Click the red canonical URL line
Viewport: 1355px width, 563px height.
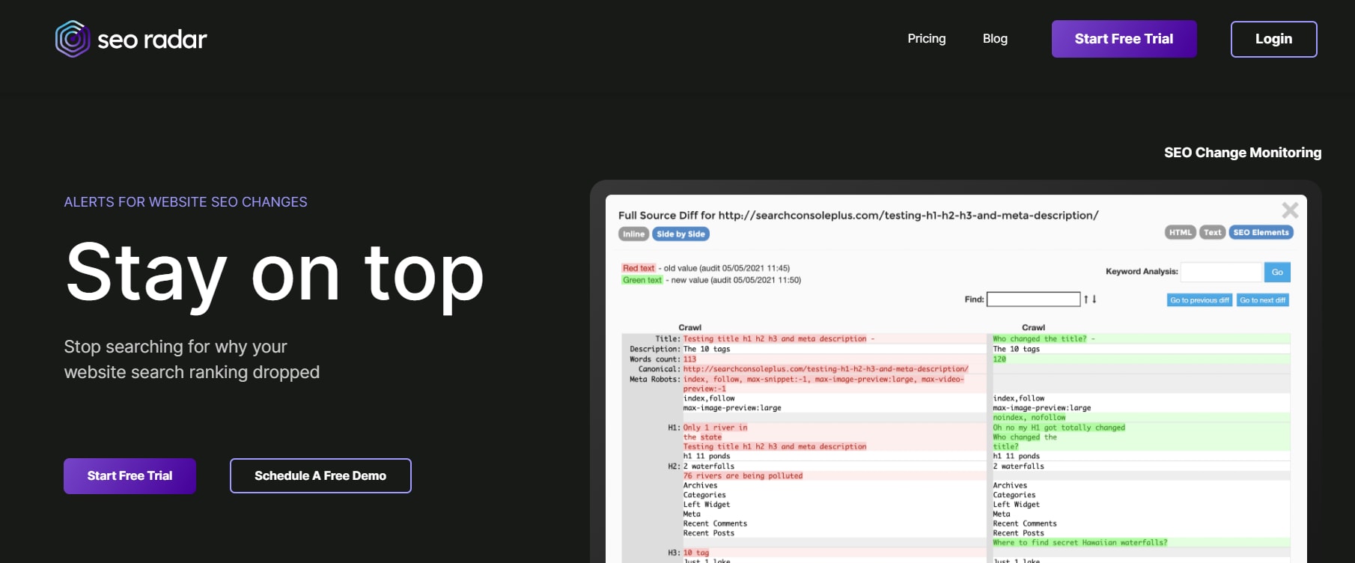tap(826, 369)
